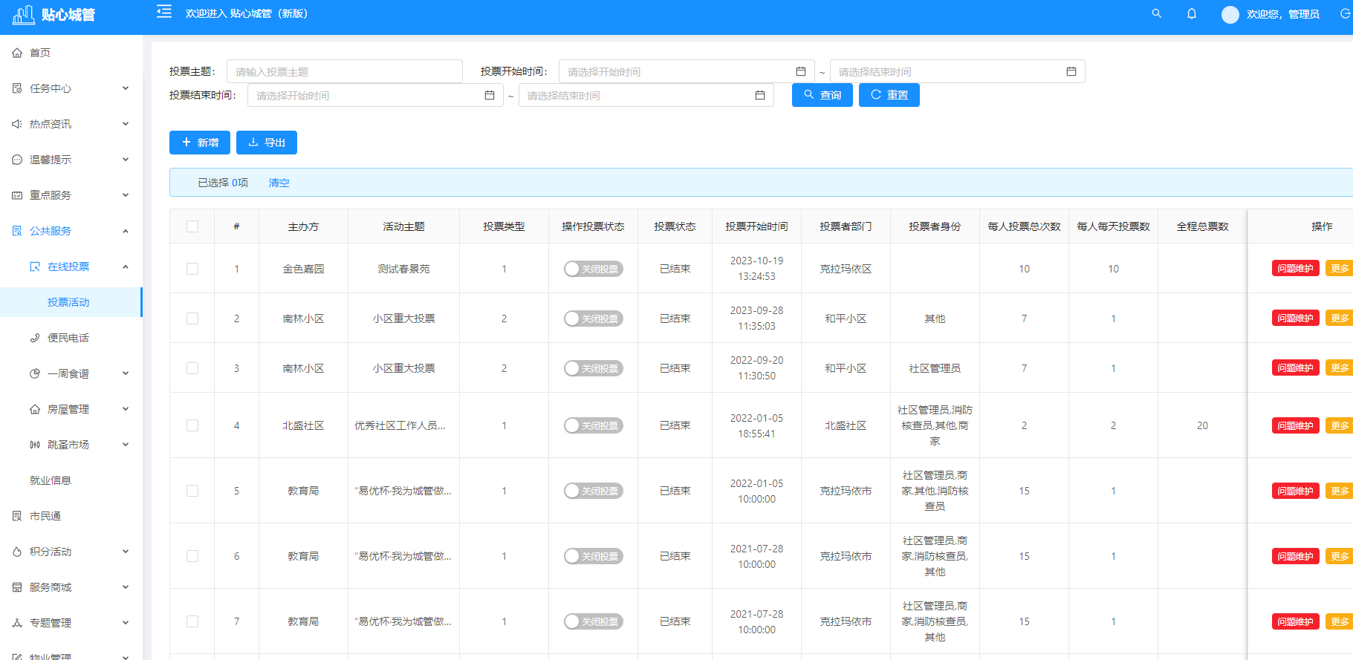Open the notifications bell icon

click(x=1192, y=13)
